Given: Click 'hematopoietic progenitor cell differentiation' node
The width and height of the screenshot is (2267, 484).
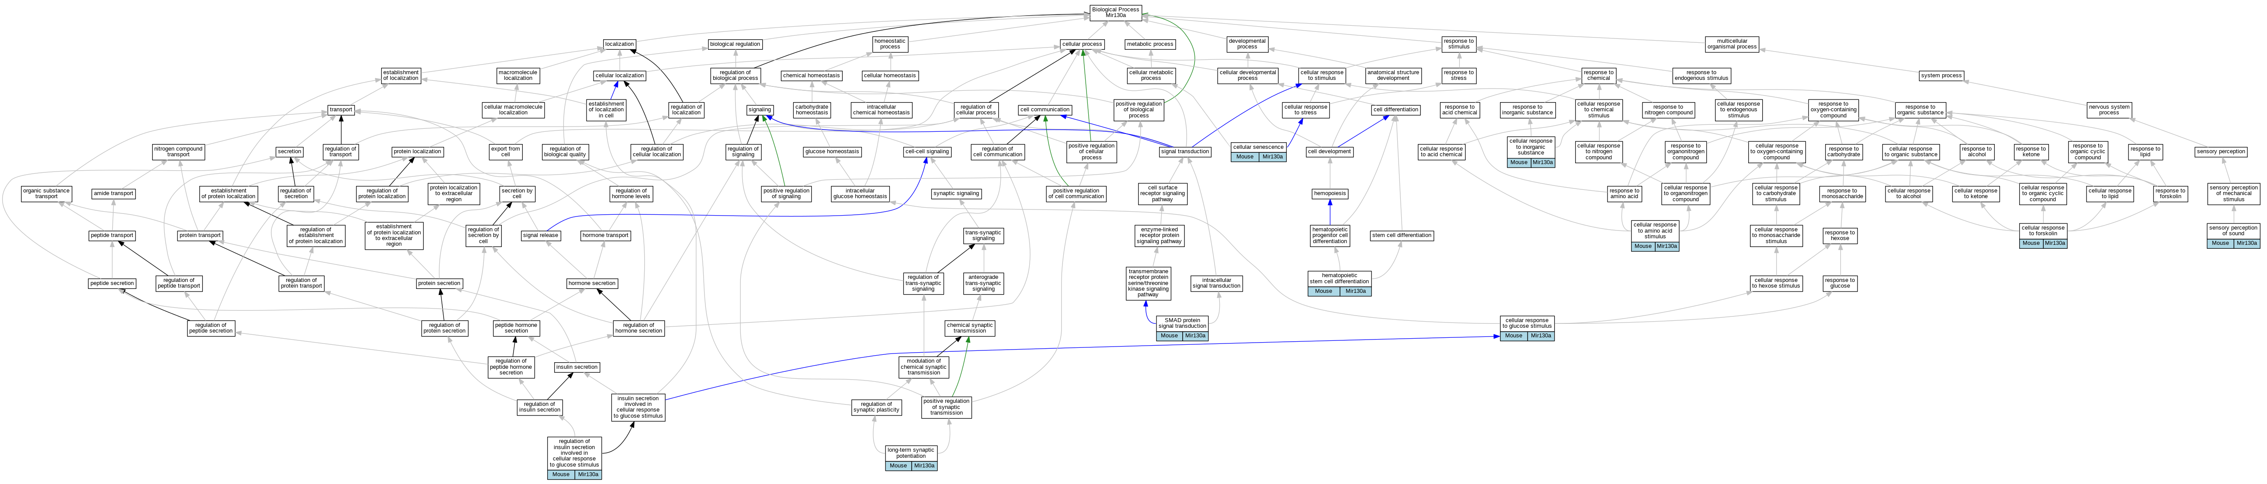Looking at the screenshot, I should point(1330,234).
